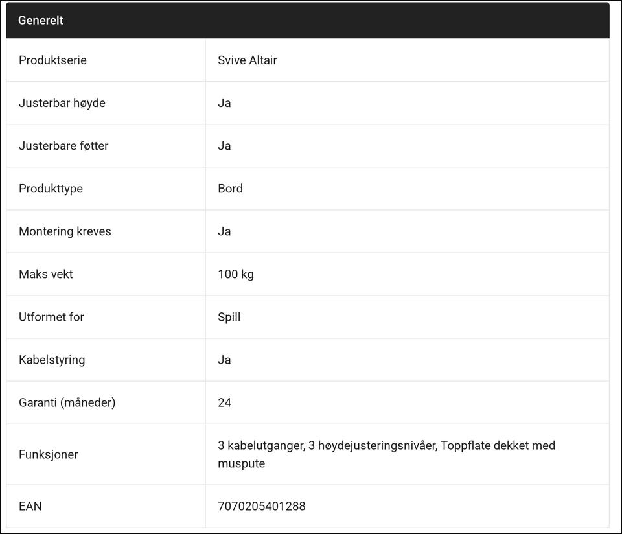The height and width of the screenshot is (534, 622).
Task: Click the kabelutganger features description text
Action: pos(386,454)
